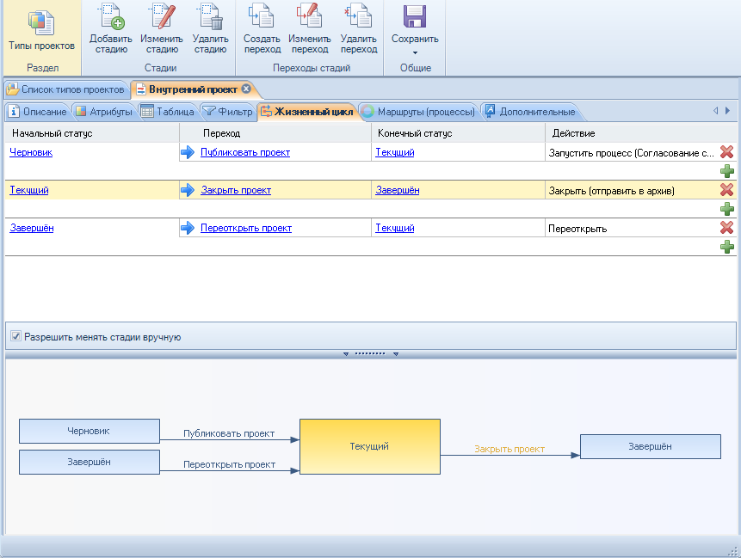Click Текущий end status in Черновик row

[x=395, y=152]
